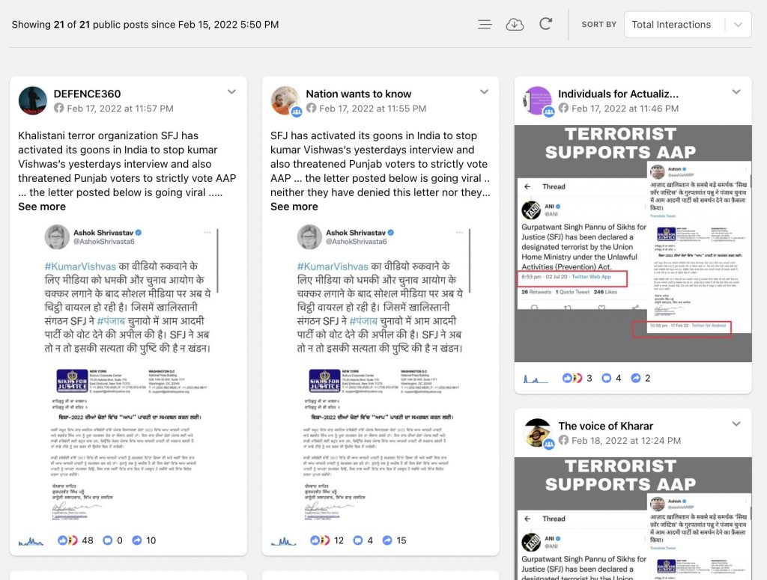
Task: Click the Nation wants to know post text
Action: pyautogui.click(x=380, y=164)
